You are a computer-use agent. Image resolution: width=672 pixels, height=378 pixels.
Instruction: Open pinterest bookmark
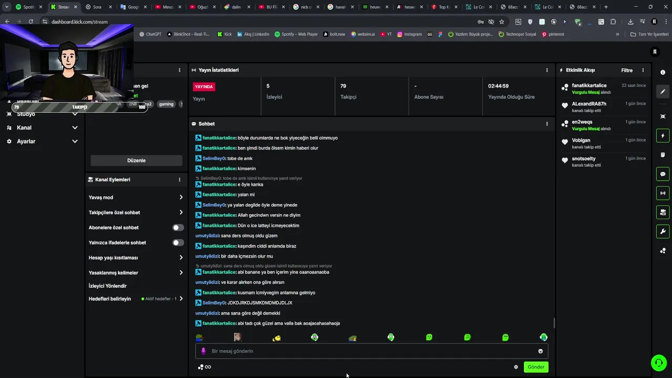(553, 34)
